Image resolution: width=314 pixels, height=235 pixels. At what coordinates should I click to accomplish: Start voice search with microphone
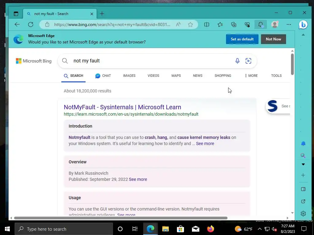[x=237, y=61]
